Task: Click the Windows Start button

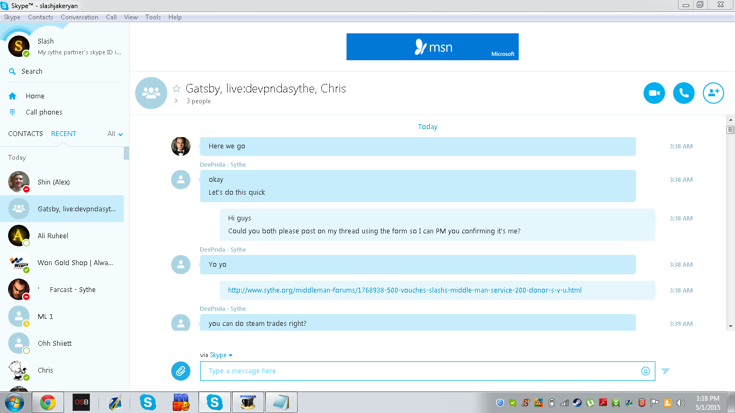Action: [15, 402]
